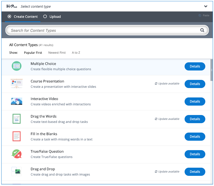Click the Multiple Choice content type icon
Image resolution: width=214 pixels, height=186 pixels.
tap(17, 66)
